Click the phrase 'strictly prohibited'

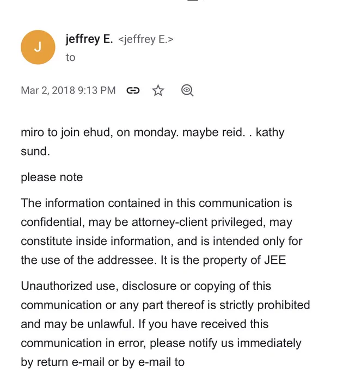click(265, 305)
